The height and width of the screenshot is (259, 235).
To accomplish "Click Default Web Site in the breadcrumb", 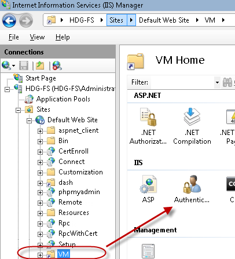I will (164, 20).
